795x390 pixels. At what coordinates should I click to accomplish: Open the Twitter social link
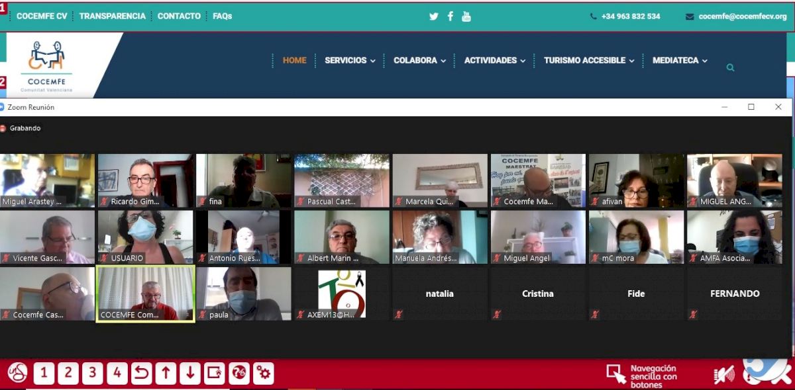click(433, 17)
